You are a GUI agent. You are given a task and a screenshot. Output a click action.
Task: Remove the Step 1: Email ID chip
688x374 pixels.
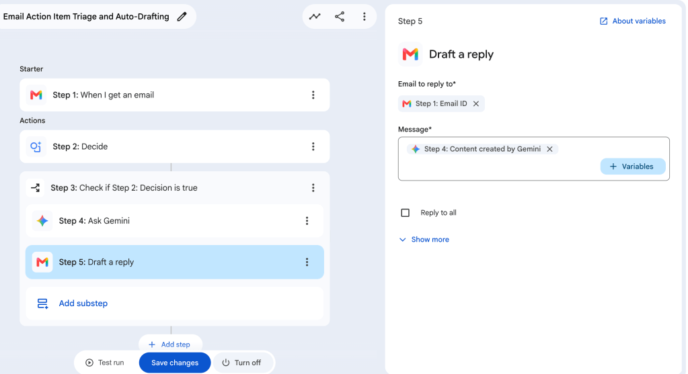tap(476, 104)
